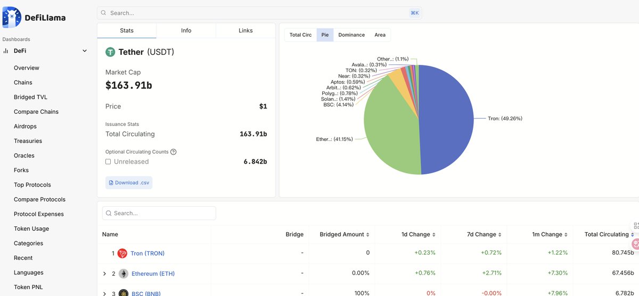Image resolution: width=639 pixels, height=296 pixels.
Task: Collapse the DeFi section chevron
Action: (x=85, y=51)
